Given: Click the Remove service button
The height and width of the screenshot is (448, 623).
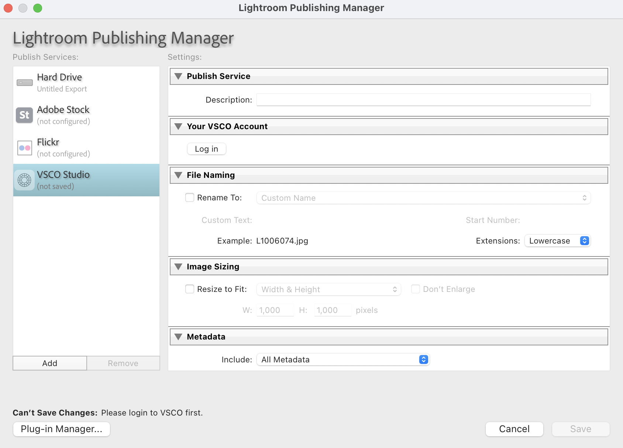Looking at the screenshot, I should [x=123, y=363].
